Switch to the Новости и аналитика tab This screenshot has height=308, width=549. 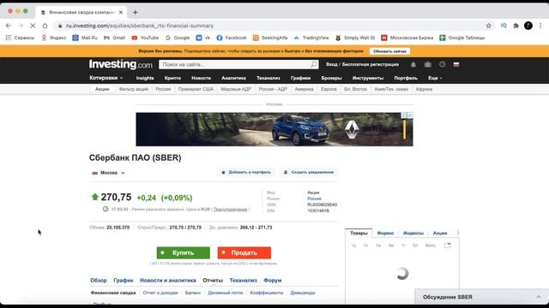tap(168, 280)
